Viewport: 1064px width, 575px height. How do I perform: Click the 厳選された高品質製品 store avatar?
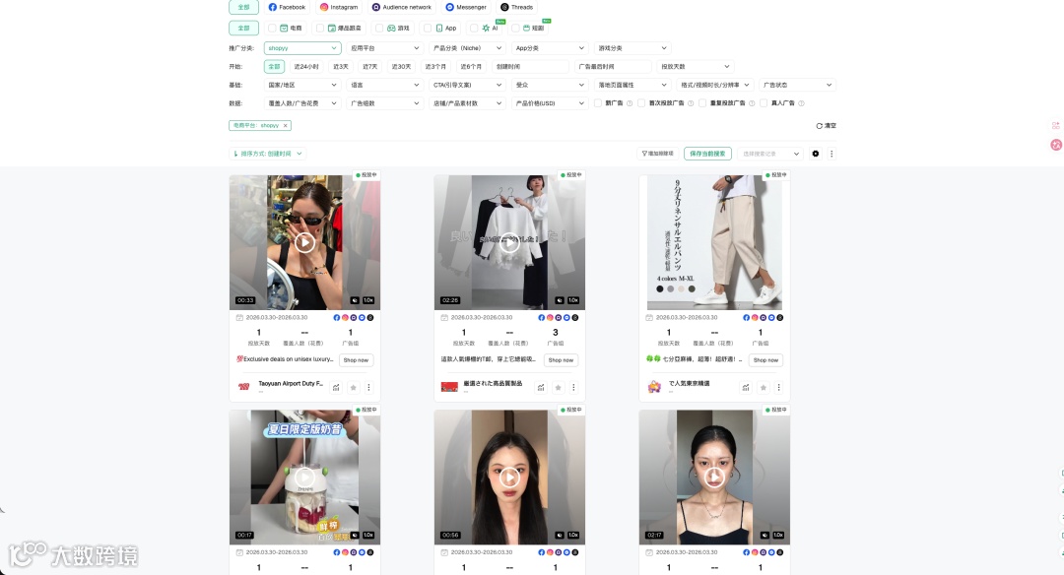pos(449,387)
